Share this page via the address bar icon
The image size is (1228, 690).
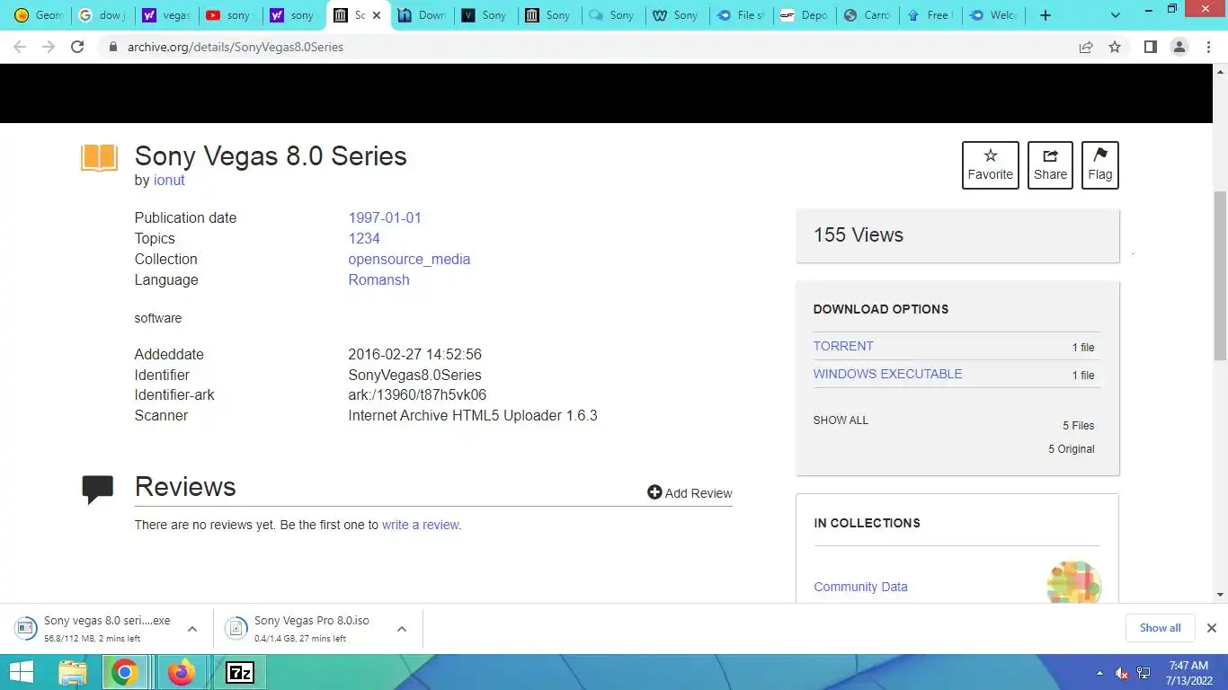point(1086,47)
